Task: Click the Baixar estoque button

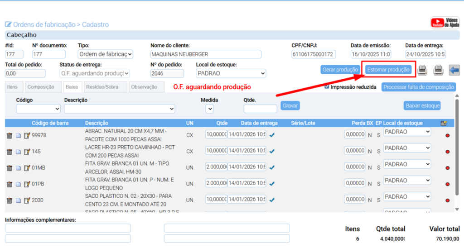Action: 423,105
